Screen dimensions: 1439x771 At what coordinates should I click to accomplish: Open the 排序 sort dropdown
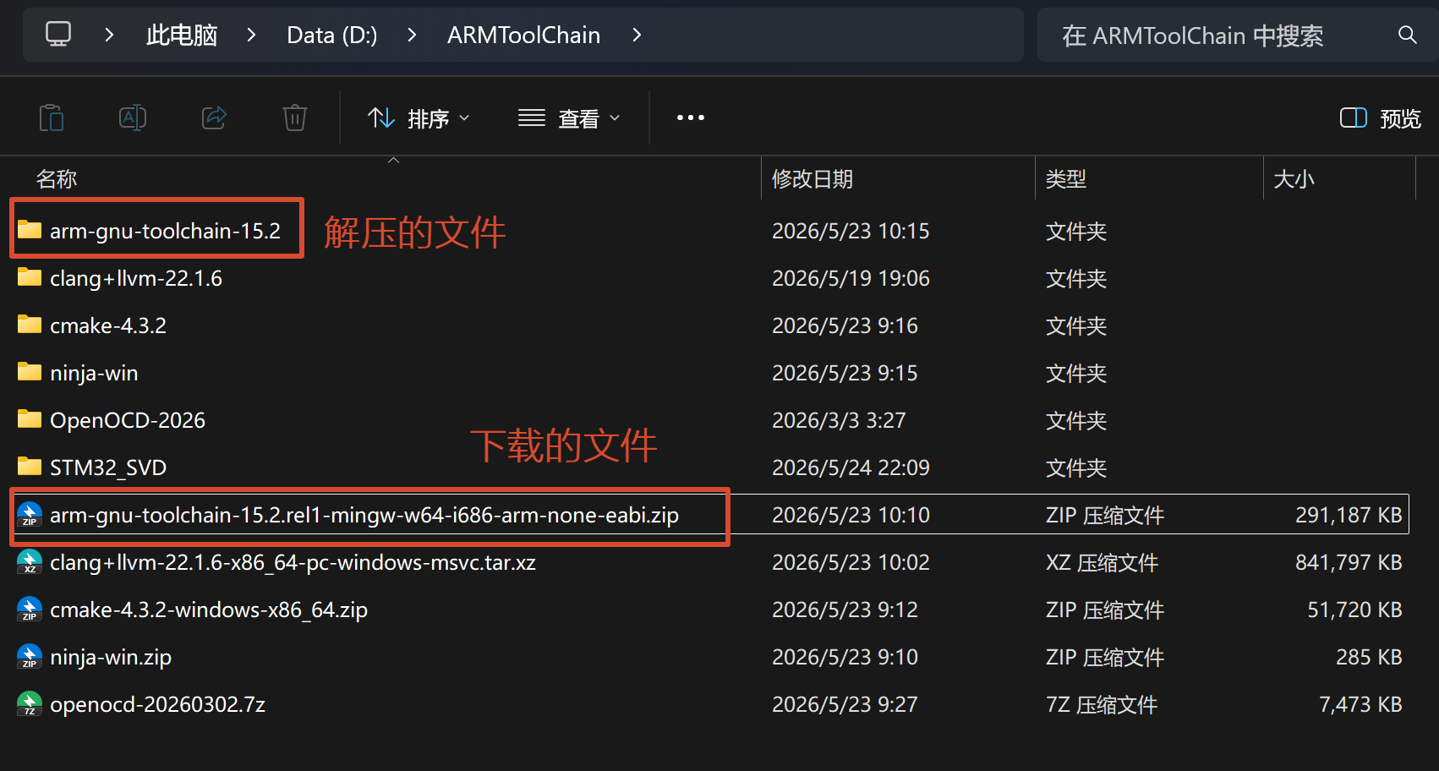419,118
